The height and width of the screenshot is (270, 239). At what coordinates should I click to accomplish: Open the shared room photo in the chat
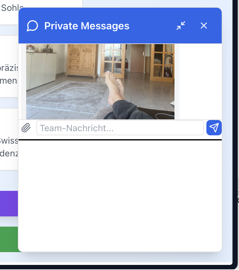[x=100, y=81]
